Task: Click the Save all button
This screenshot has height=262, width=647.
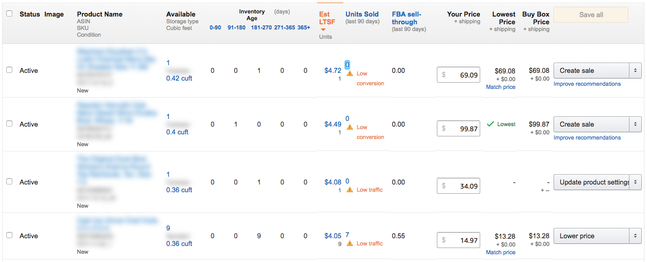Action: coord(591,14)
